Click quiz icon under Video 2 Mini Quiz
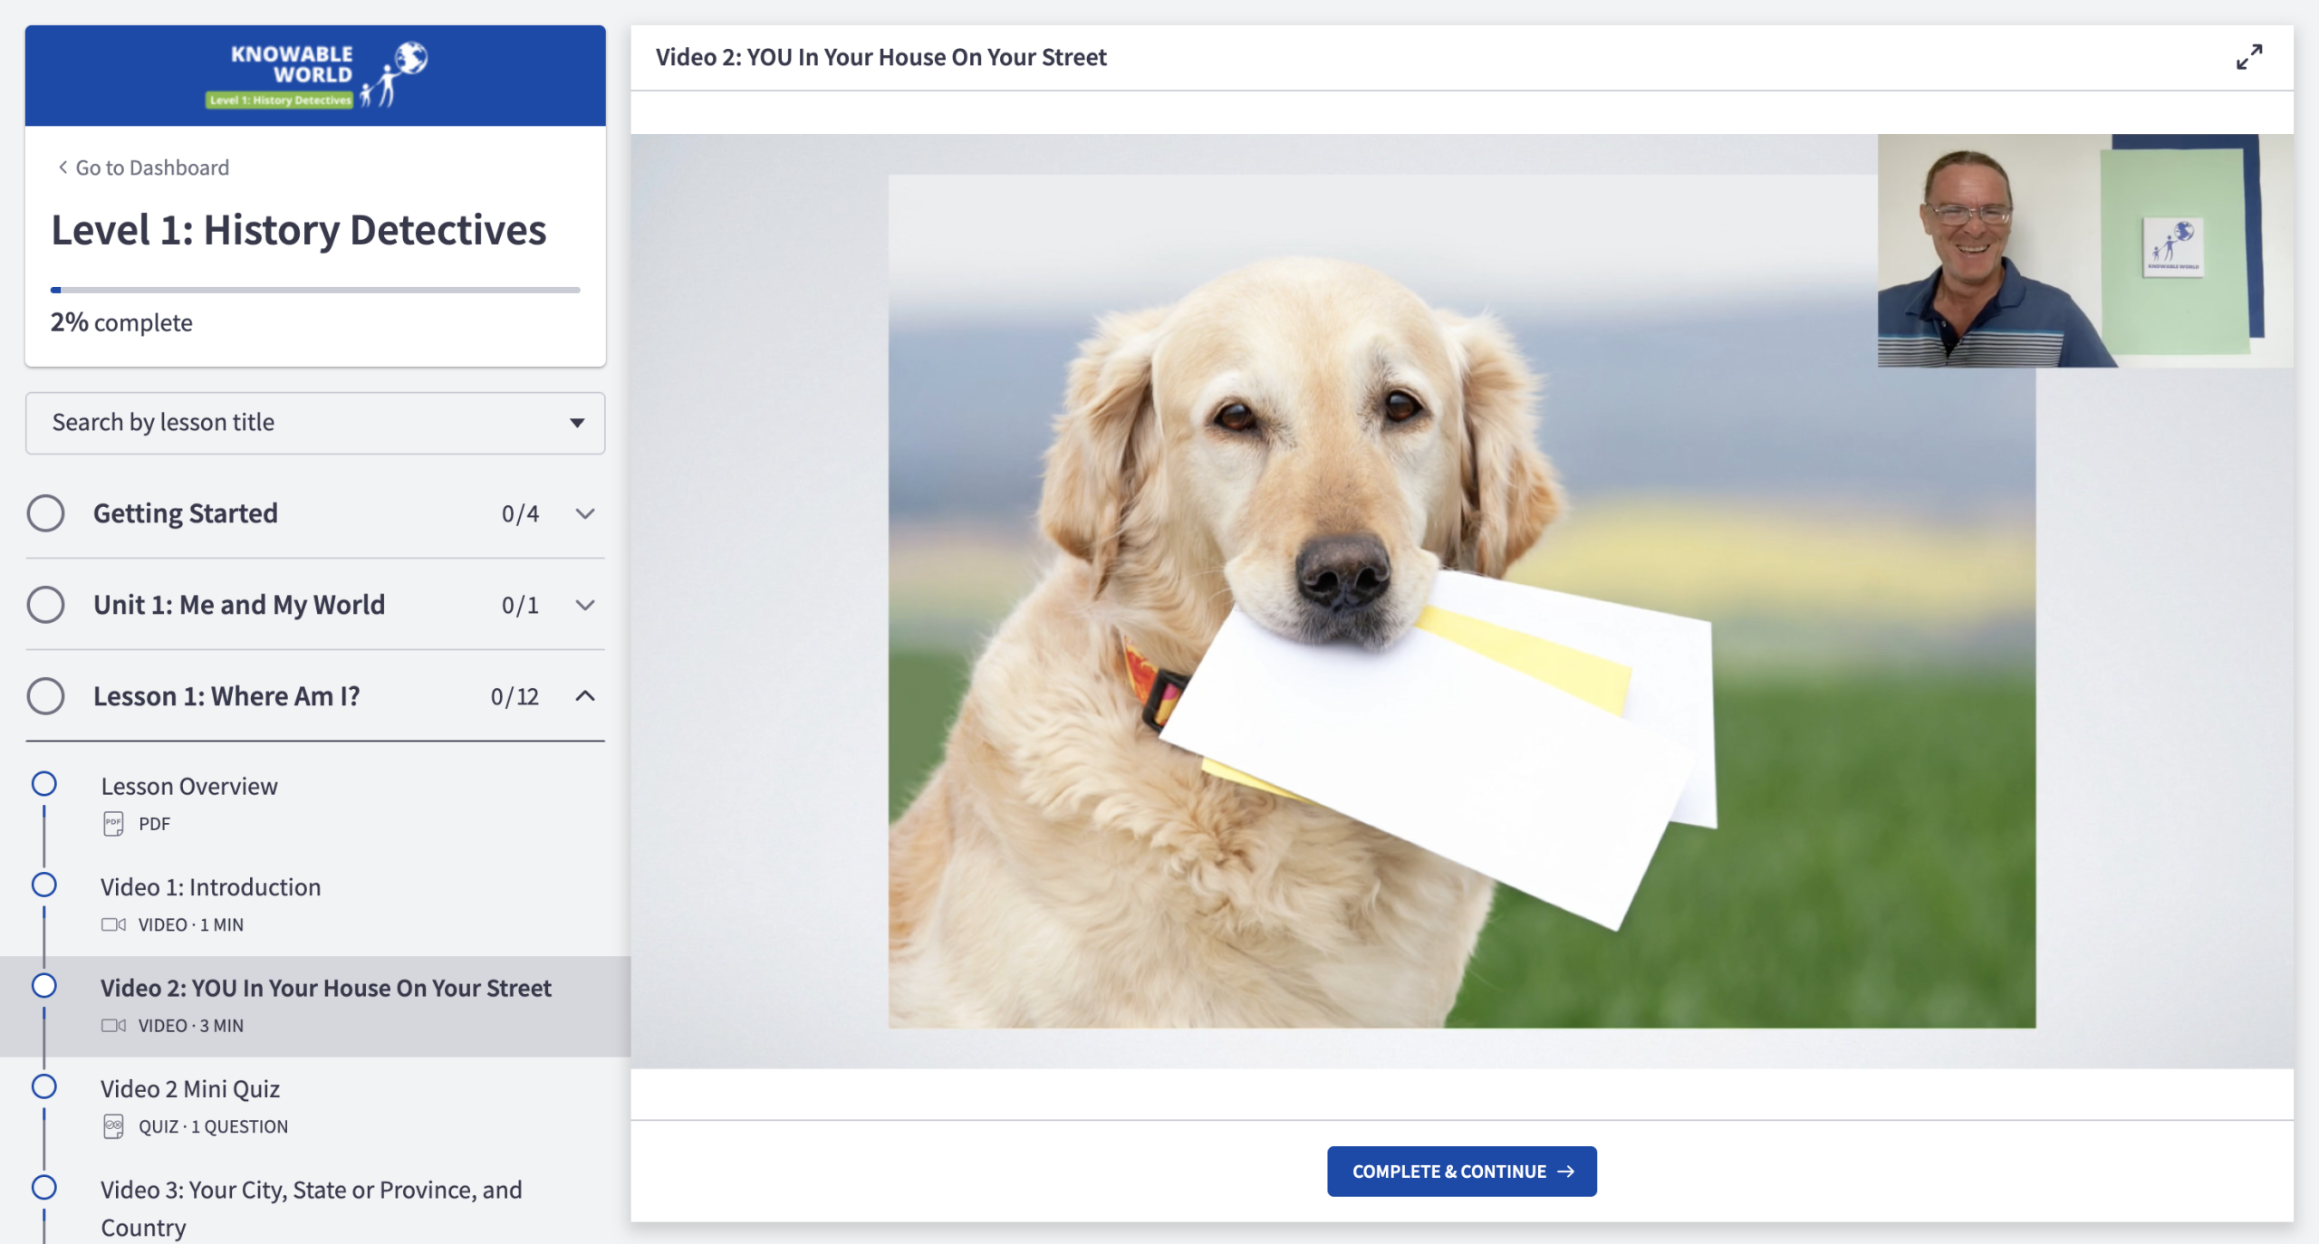 (113, 1126)
